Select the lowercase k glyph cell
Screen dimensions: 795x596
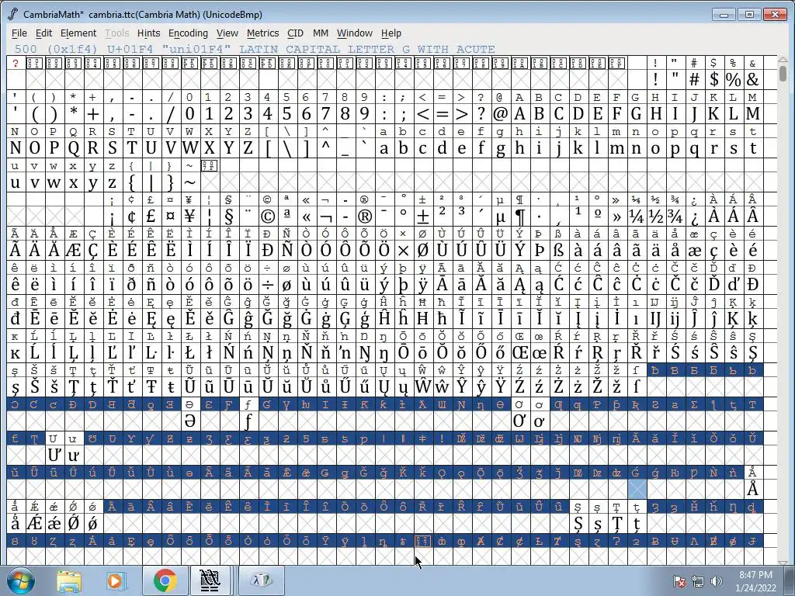[578, 148]
